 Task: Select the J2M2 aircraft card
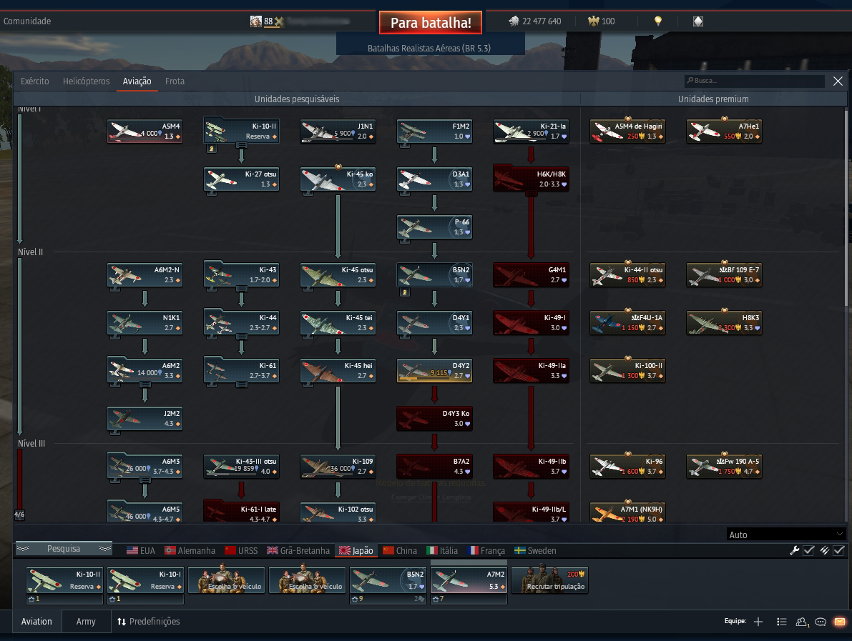tap(145, 418)
